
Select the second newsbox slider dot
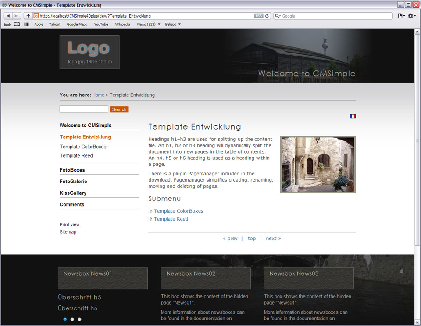click(x=72, y=319)
